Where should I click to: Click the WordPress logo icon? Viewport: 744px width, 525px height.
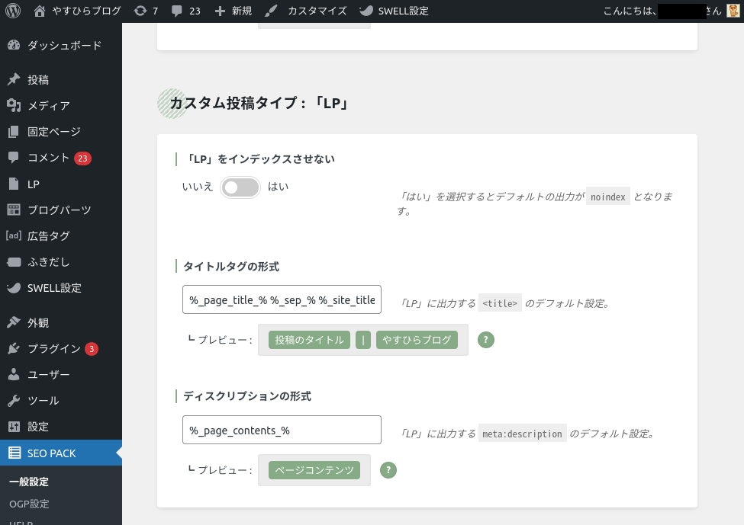13,11
